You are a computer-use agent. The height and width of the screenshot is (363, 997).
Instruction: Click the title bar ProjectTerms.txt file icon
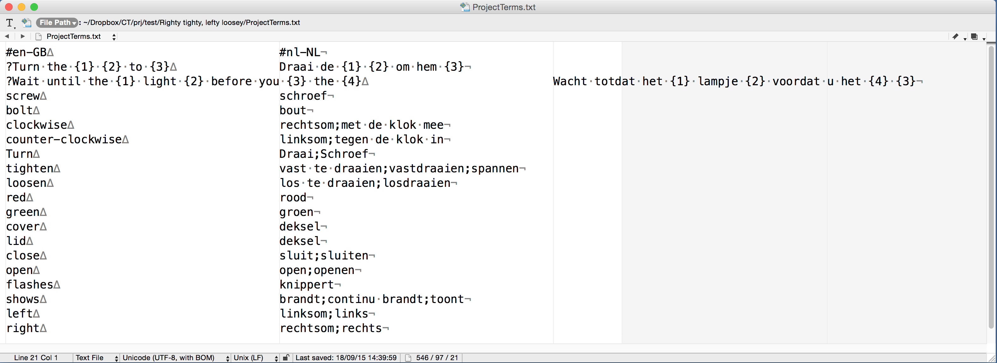pyautogui.click(x=464, y=7)
